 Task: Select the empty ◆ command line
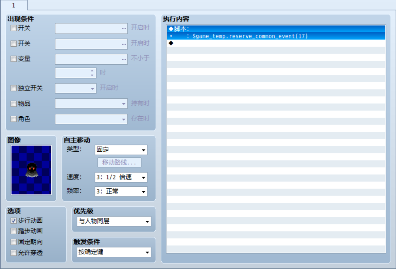pos(276,43)
